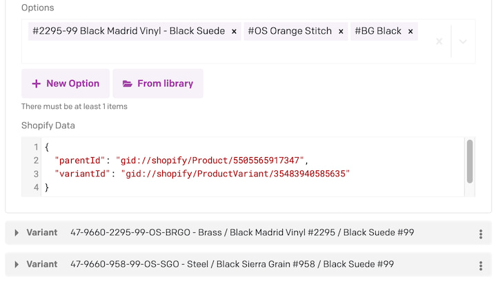The image size is (496, 284).
Task: Click the Black Madrid Vinyl option tag label
Action: click(x=129, y=31)
